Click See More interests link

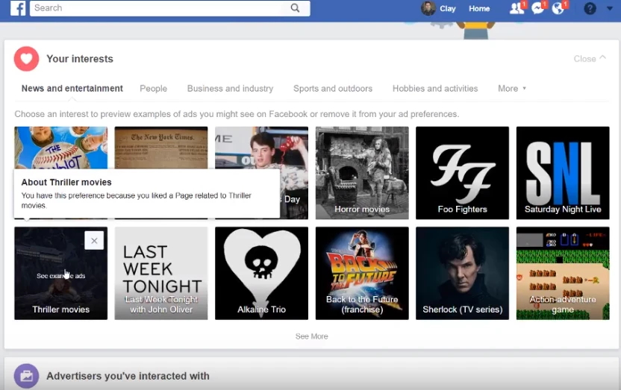coord(312,336)
